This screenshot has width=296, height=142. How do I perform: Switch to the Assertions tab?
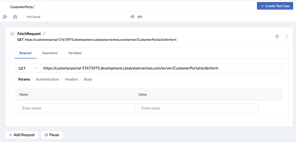click(x=50, y=53)
